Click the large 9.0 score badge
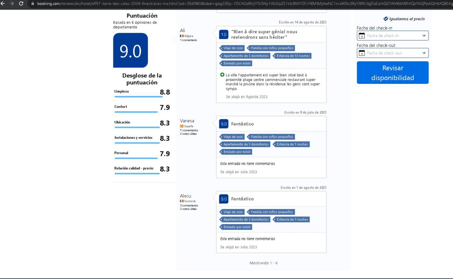453x279 pixels. tap(130, 50)
